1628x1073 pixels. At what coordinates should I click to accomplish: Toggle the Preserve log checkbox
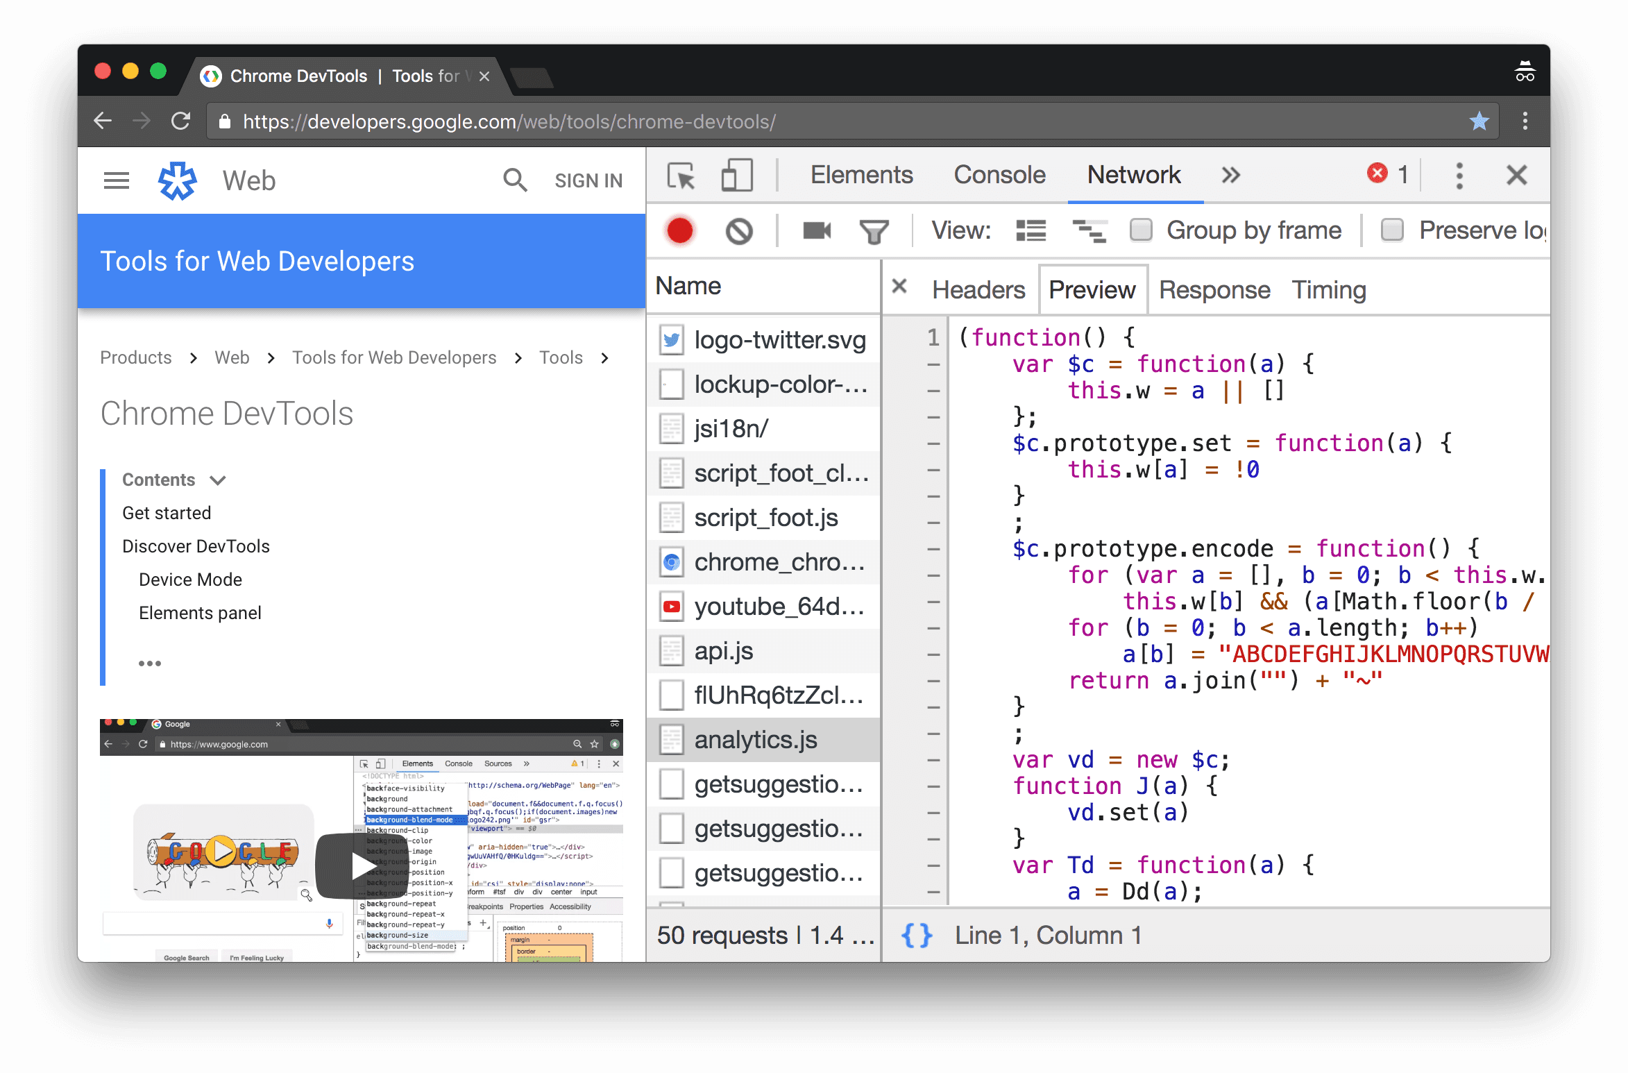pyautogui.click(x=1392, y=231)
